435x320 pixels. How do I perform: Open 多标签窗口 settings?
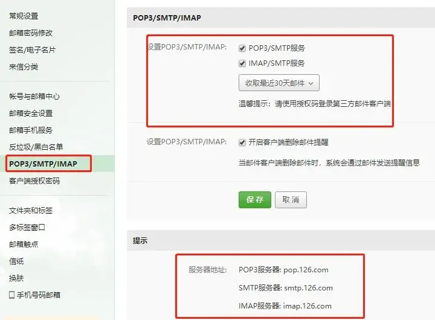[27, 228]
